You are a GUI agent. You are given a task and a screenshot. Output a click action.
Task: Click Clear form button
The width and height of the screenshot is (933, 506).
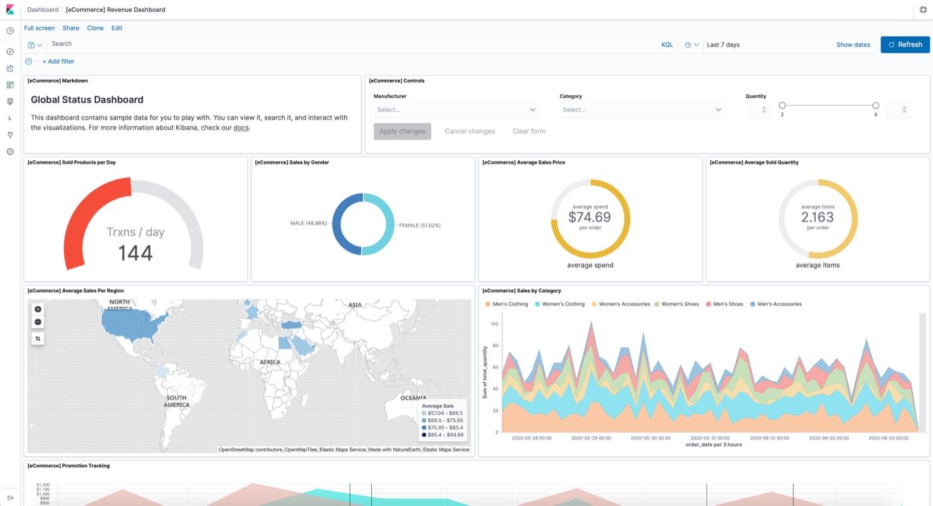coord(529,131)
